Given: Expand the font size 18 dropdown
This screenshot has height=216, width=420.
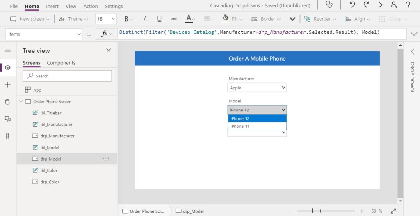Looking at the screenshot, I should (106, 19).
